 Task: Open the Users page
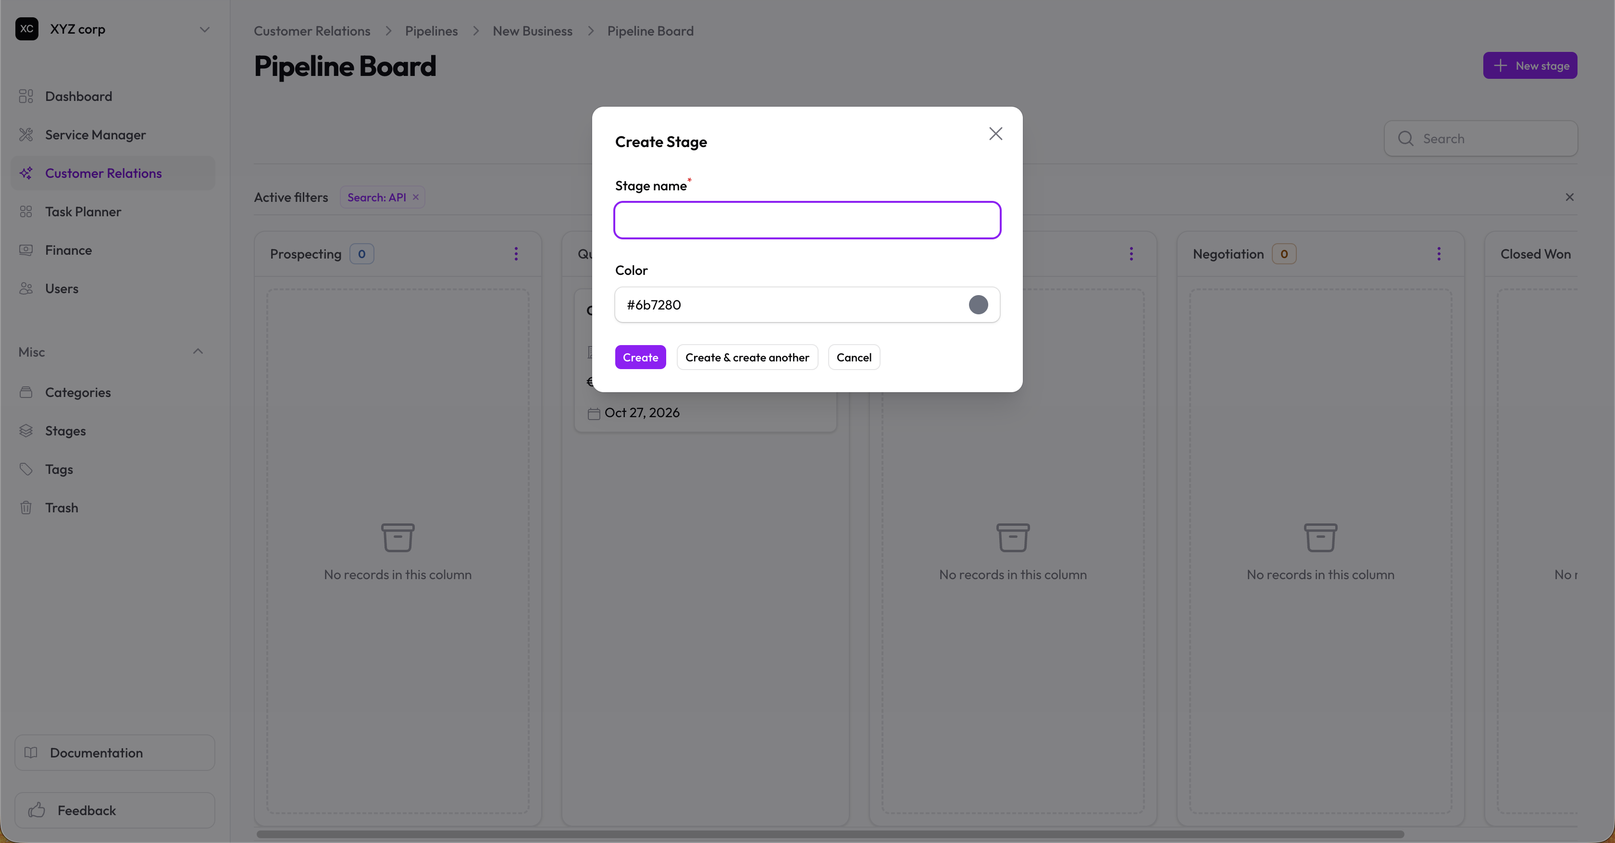(113, 288)
